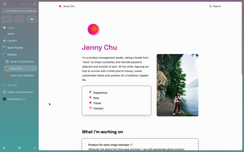Collapse the Goals Tracker folder
The height and width of the screenshot is (152, 244).
click(19, 48)
